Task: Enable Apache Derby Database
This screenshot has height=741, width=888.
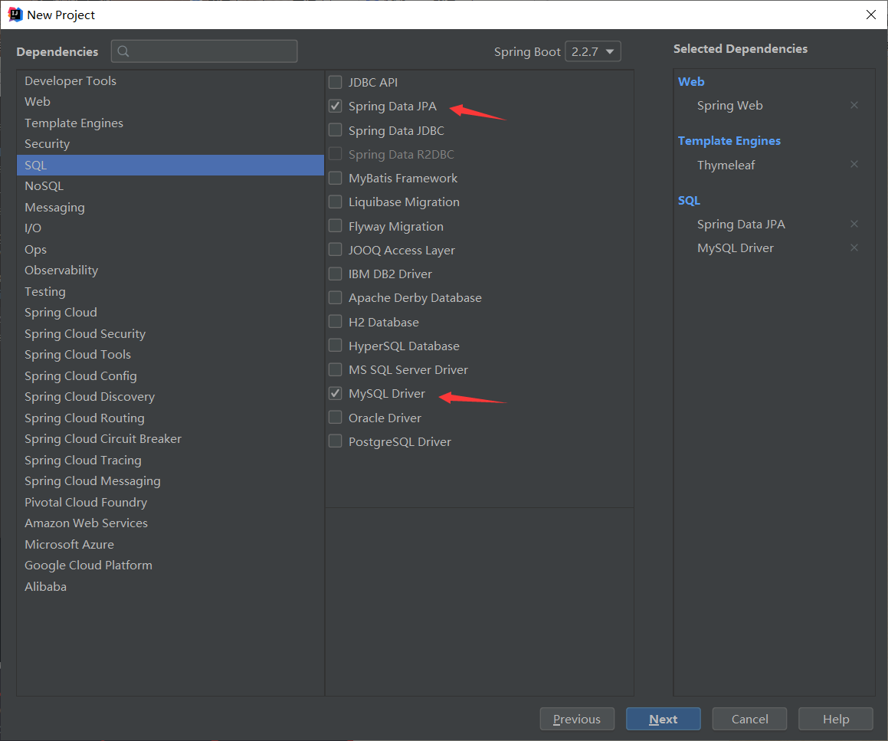Action: click(x=336, y=297)
